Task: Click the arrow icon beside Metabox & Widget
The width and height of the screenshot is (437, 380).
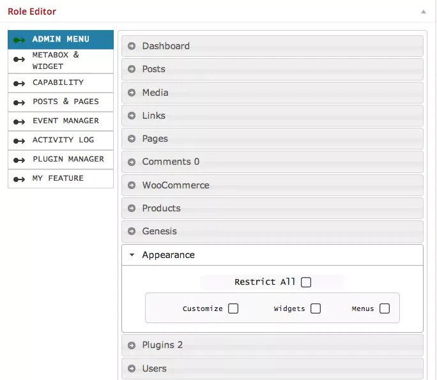Action: pos(19,59)
